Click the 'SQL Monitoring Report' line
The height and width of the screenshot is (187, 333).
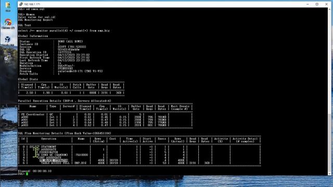(35, 20)
